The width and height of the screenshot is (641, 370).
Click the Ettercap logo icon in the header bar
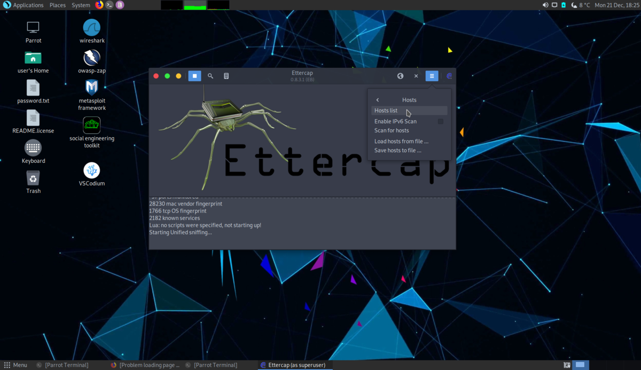tap(449, 76)
